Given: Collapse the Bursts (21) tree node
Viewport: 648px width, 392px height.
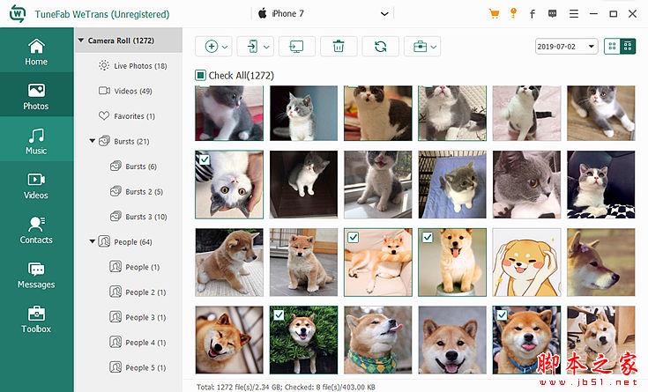Looking at the screenshot, I should pos(93,141).
